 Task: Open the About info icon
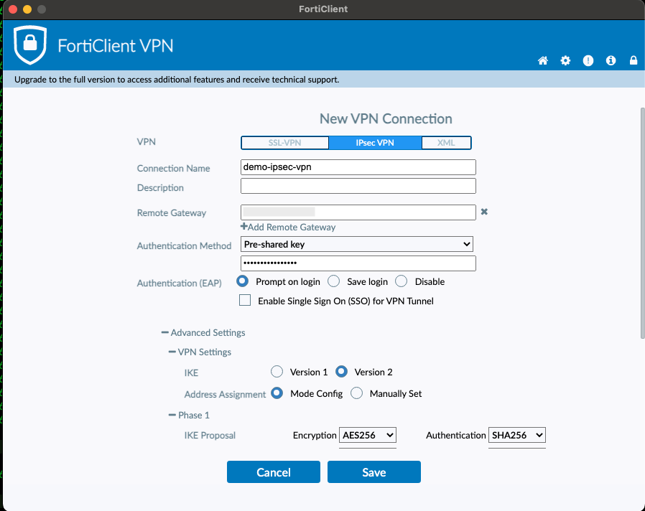[x=611, y=61]
